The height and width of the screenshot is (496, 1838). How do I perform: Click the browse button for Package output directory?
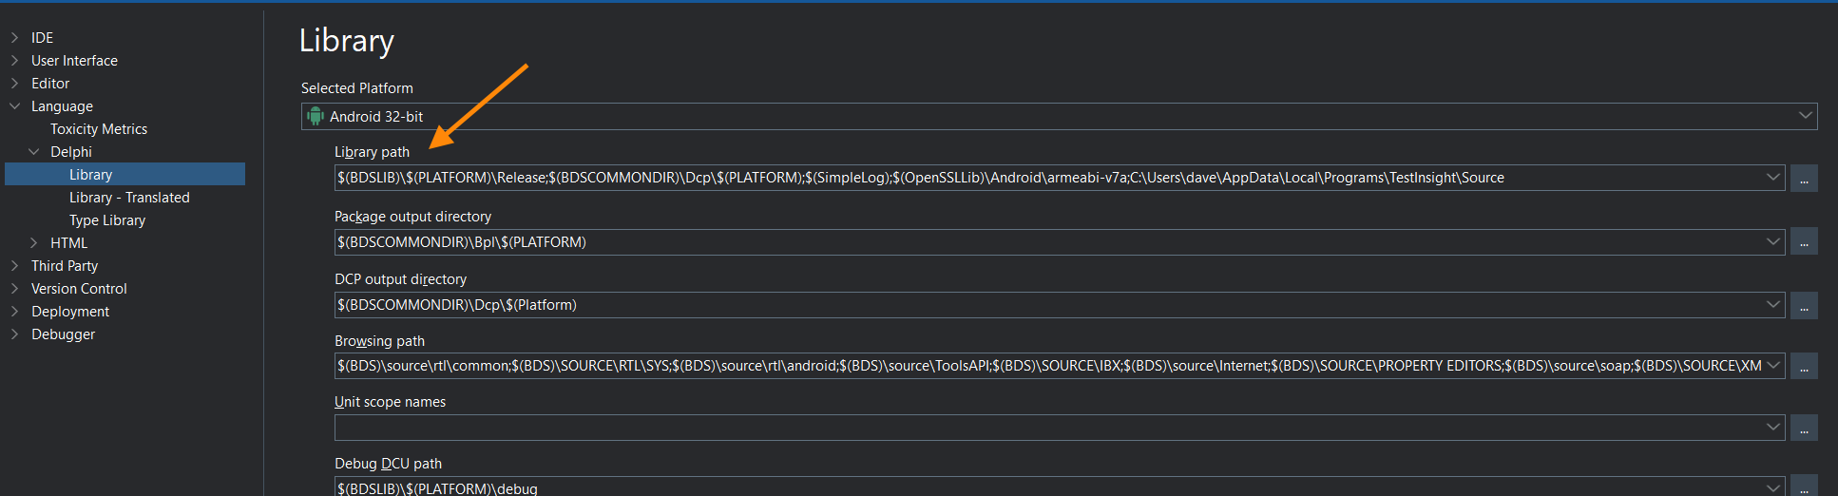(x=1803, y=242)
